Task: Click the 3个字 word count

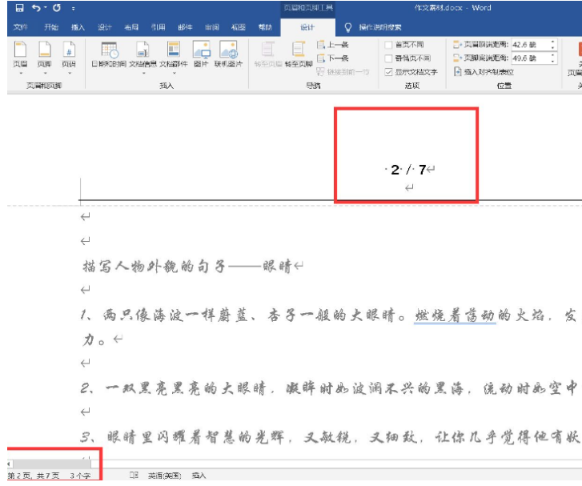Action: [80, 476]
